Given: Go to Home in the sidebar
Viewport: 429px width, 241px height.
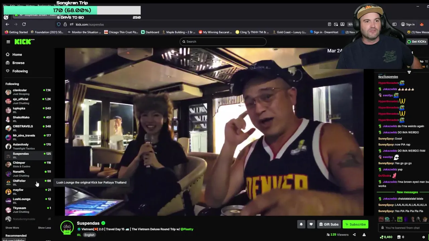Looking at the screenshot, I should click(x=13, y=55).
